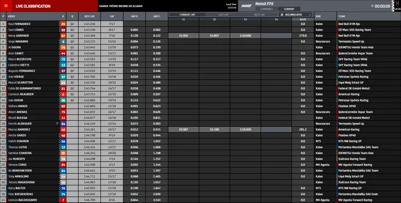Click Raul Fernandez number 25 badge
This screenshot has height=203, width=401.
click(x=63, y=24)
